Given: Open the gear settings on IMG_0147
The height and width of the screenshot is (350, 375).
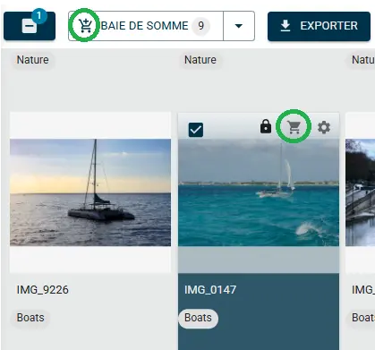Looking at the screenshot, I should click(x=324, y=127).
